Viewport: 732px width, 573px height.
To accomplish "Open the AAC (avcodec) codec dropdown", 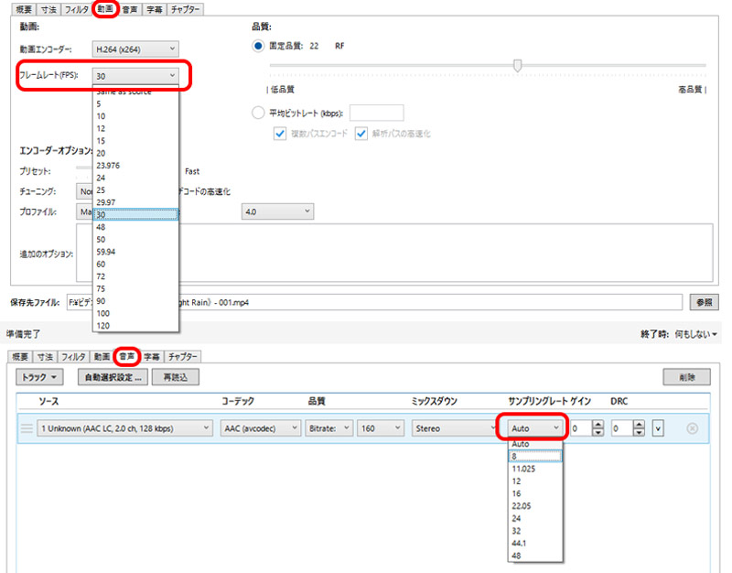I will pos(261,428).
